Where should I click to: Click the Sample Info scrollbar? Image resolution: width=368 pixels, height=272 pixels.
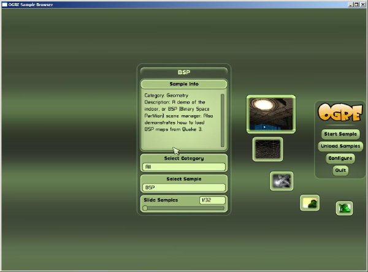click(222, 120)
